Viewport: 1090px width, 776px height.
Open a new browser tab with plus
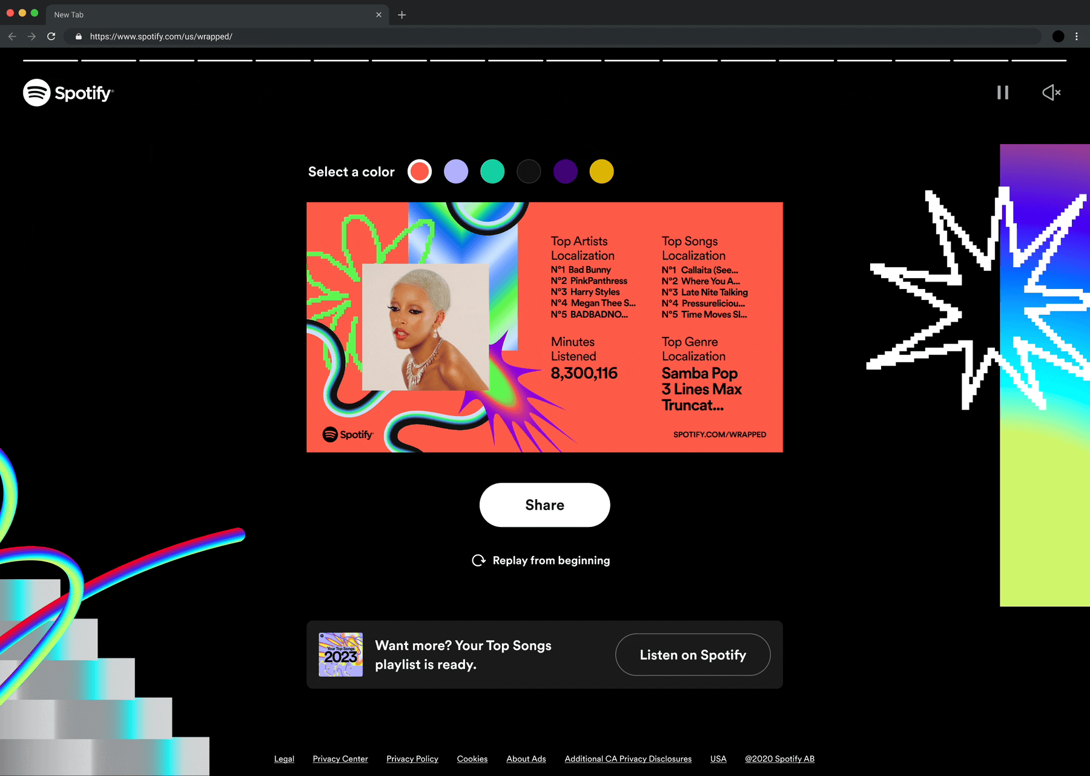coord(402,15)
